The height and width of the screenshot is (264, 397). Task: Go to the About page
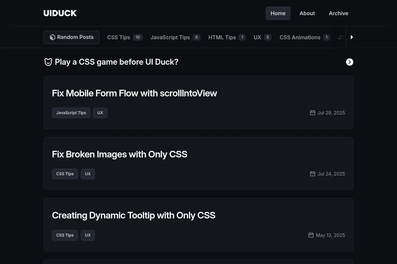point(307,13)
